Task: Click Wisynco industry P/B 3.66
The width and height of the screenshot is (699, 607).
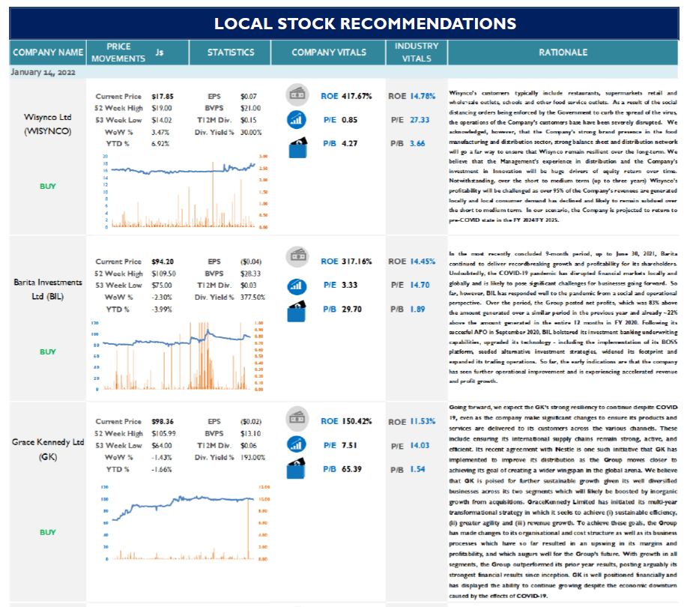Action: [x=417, y=143]
